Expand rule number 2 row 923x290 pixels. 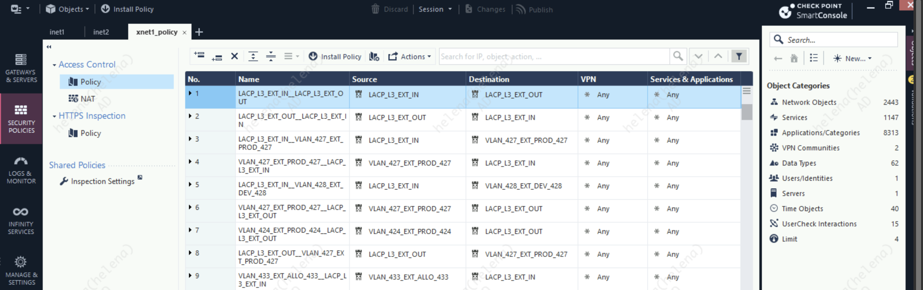pyautogui.click(x=190, y=116)
